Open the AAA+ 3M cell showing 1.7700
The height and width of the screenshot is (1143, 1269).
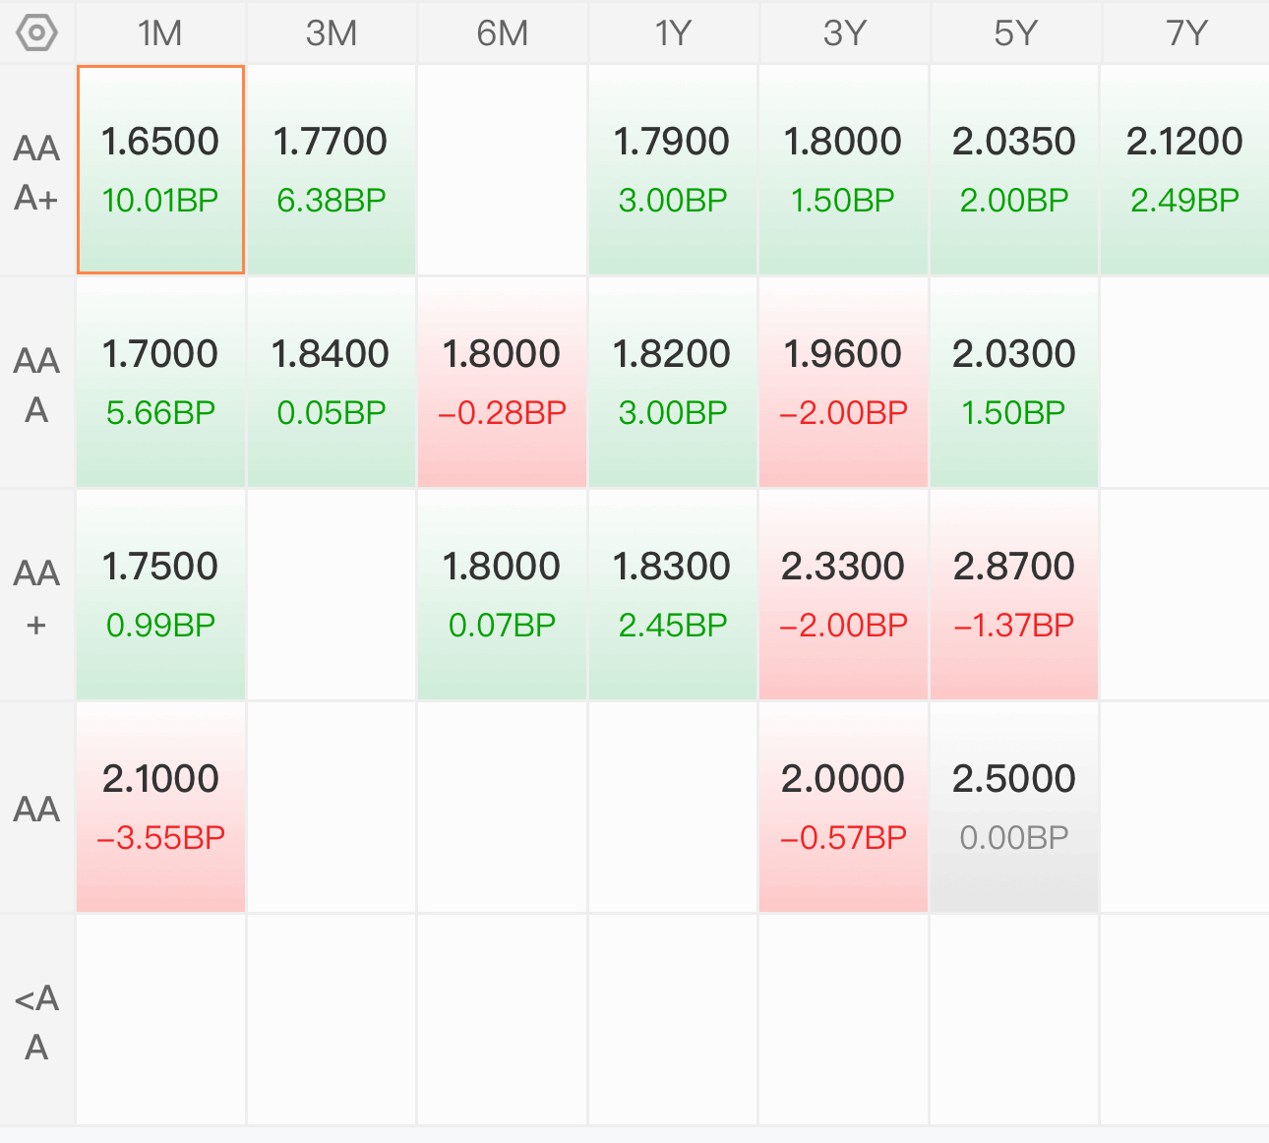pos(332,170)
